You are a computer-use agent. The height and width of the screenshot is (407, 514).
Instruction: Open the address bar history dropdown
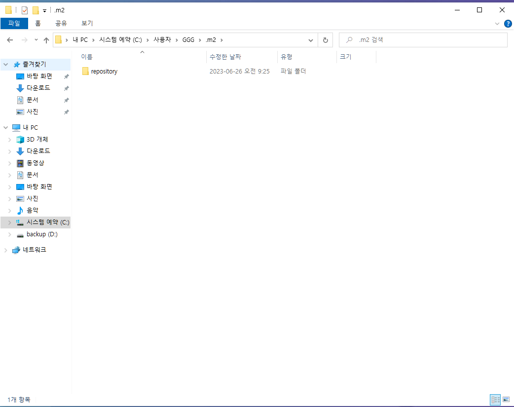310,40
